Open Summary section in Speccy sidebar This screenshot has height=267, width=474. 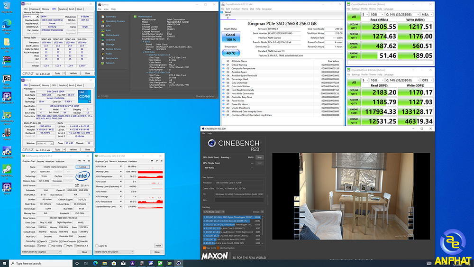[x=110, y=17]
